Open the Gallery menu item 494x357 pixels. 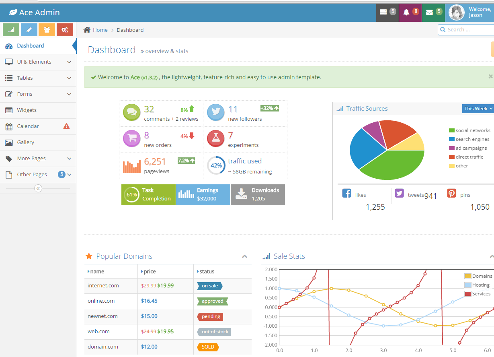point(26,142)
